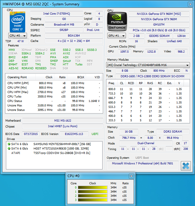Viewport: 195px width, 206px height.
Task: Click Core 3 clock bar
Action: coord(93,200)
